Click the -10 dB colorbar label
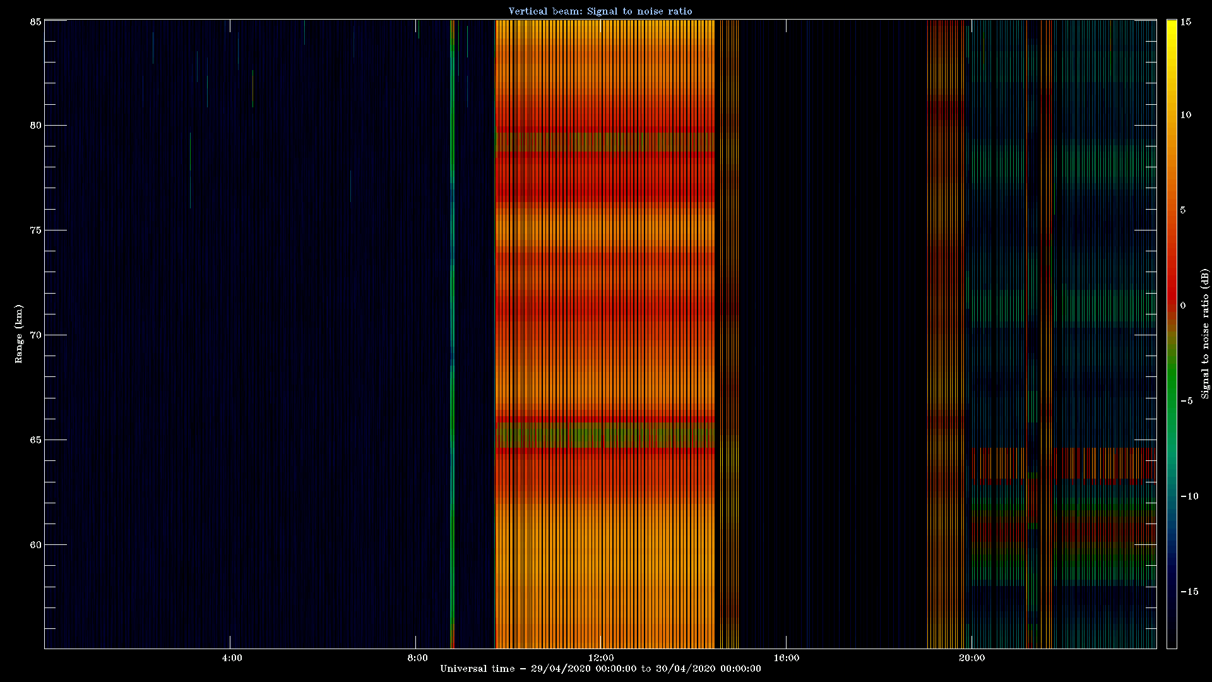 (x=1189, y=496)
